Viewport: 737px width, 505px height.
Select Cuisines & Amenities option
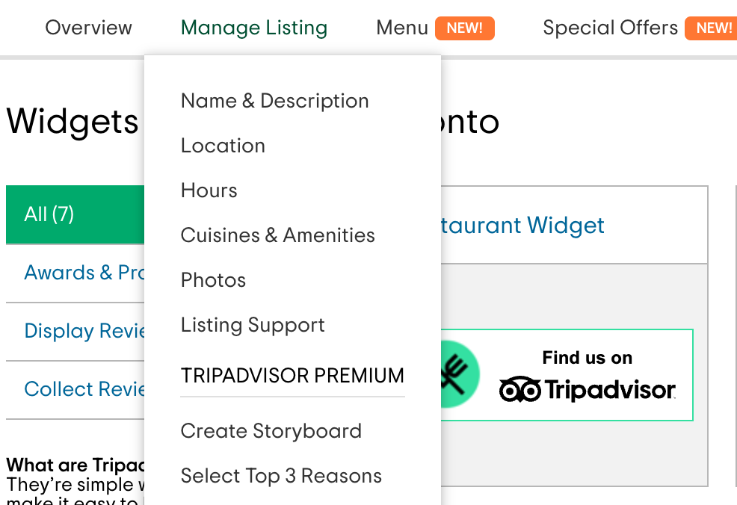click(277, 235)
